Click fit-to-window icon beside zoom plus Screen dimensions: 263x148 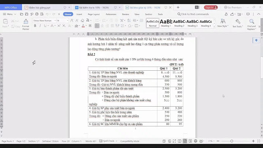pyautogui.click(x=259, y=141)
